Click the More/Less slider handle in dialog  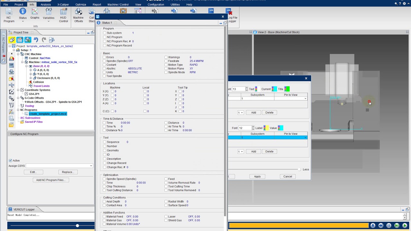coord(299,169)
